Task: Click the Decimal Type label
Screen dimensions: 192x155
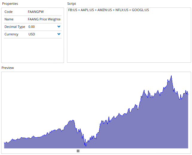Action: click(x=15, y=27)
